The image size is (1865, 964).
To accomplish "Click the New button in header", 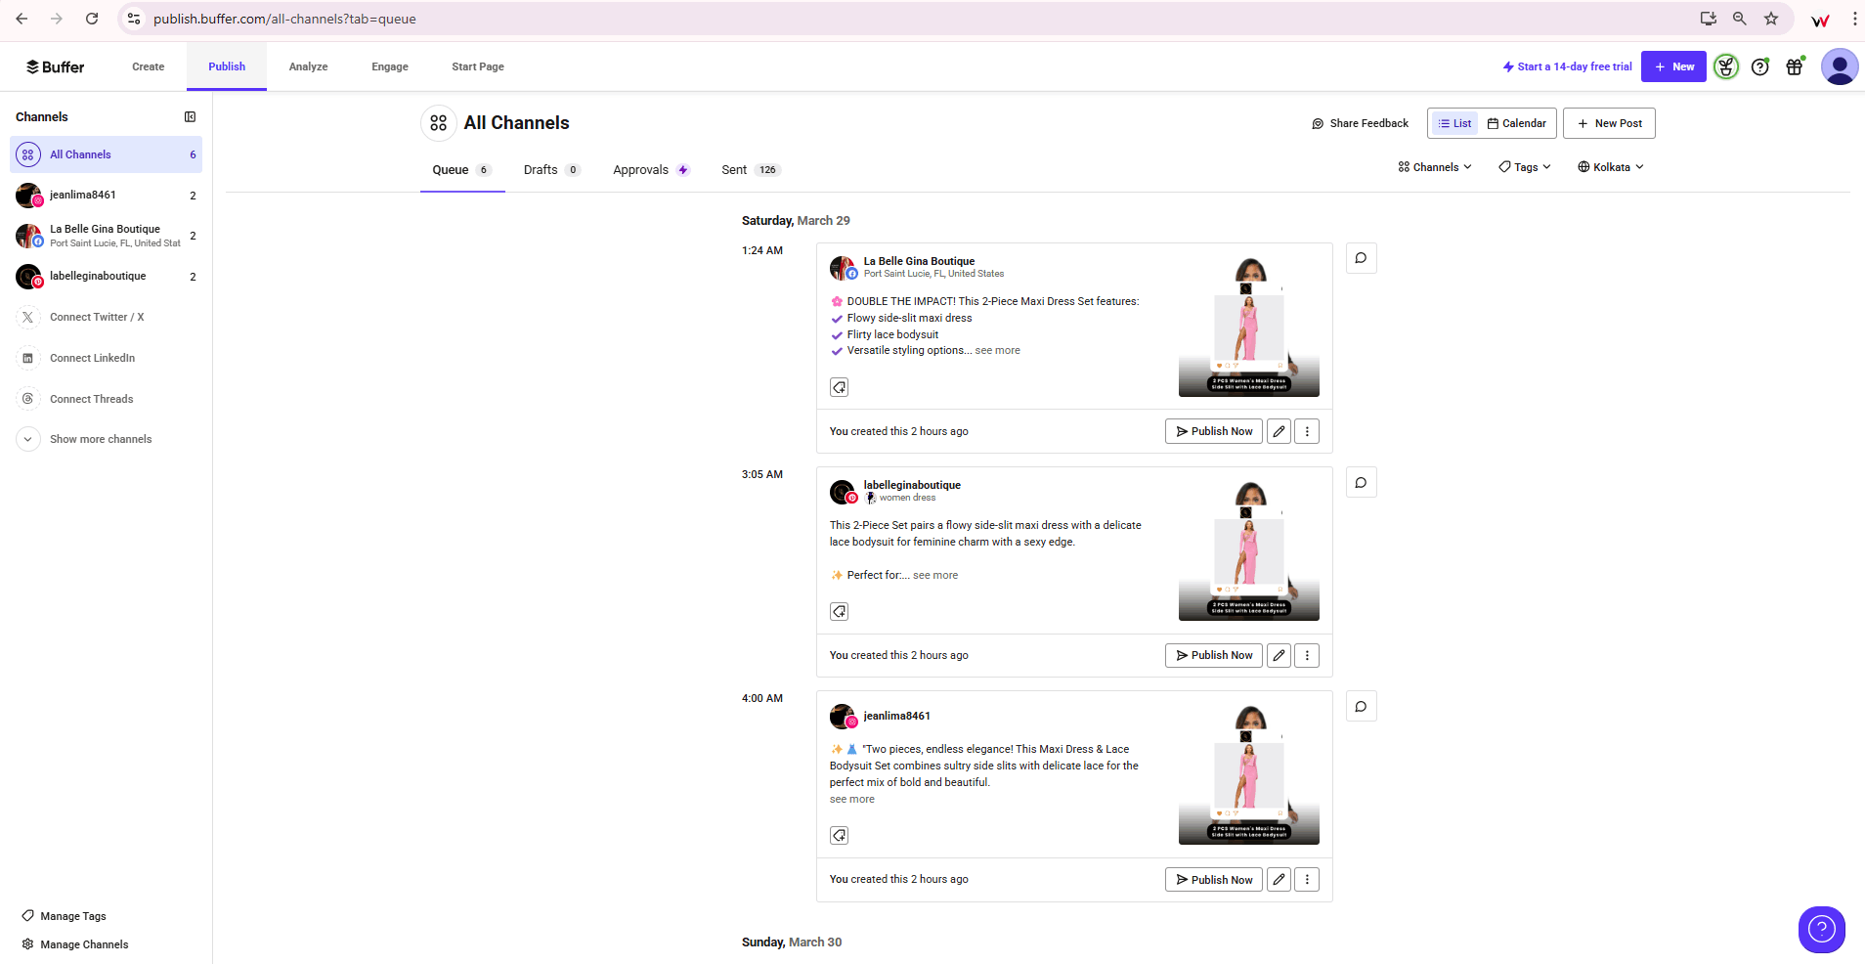I will [1673, 66].
